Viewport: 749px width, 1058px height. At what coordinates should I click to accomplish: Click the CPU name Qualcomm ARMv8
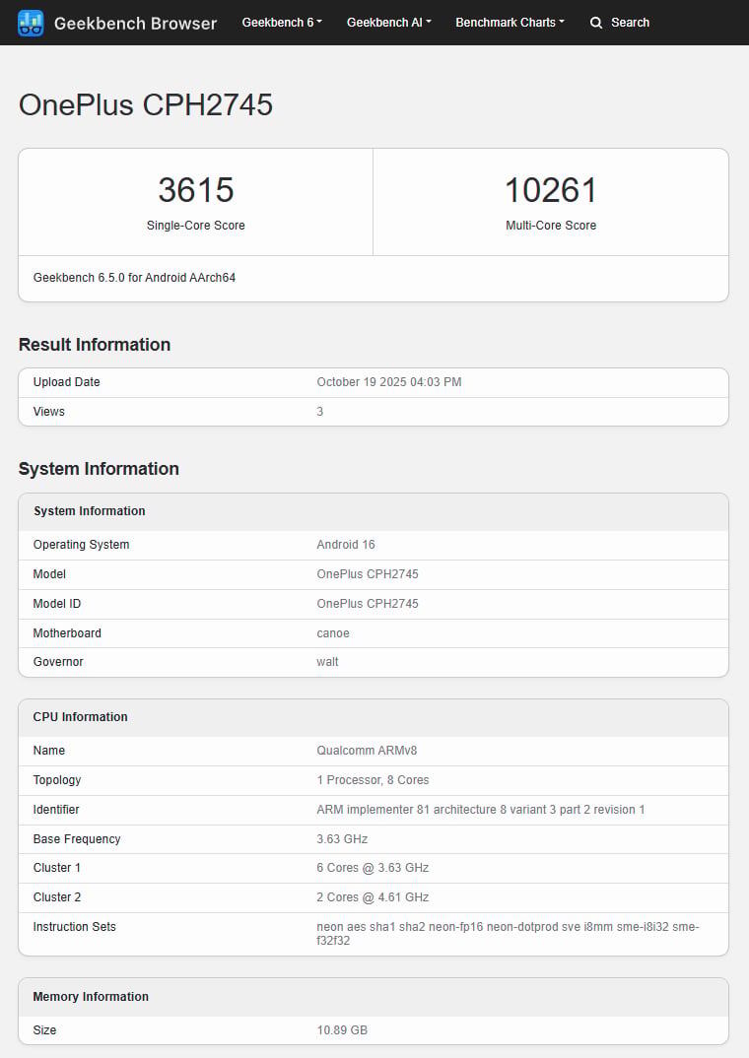tap(368, 750)
